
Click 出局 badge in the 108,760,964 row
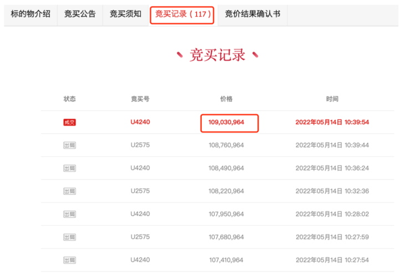pyautogui.click(x=69, y=145)
